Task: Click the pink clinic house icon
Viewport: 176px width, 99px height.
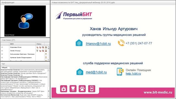Action: pos(64,89)
